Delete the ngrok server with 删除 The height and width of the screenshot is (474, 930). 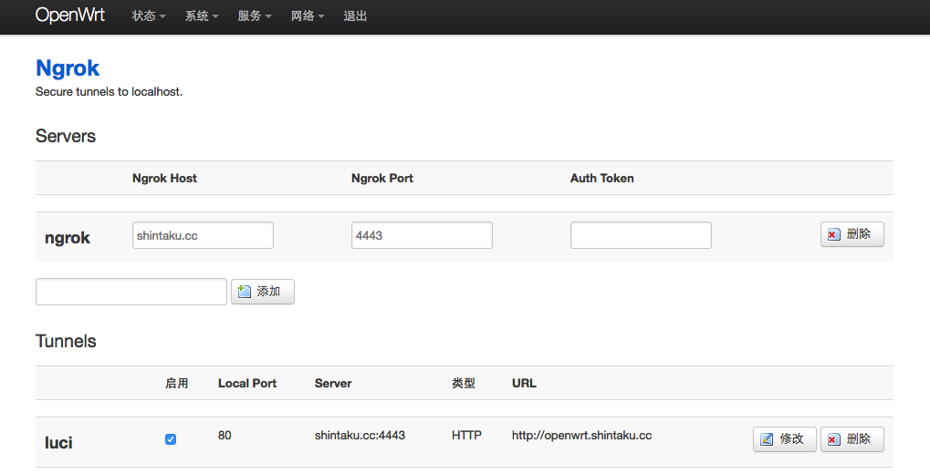click(852, 234)
